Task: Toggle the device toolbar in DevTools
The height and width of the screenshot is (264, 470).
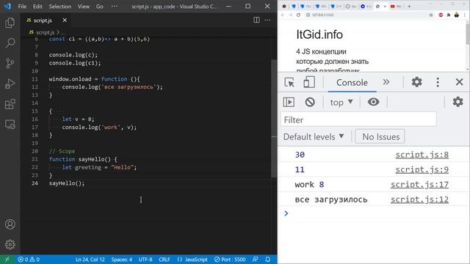Action: (309, 82)
